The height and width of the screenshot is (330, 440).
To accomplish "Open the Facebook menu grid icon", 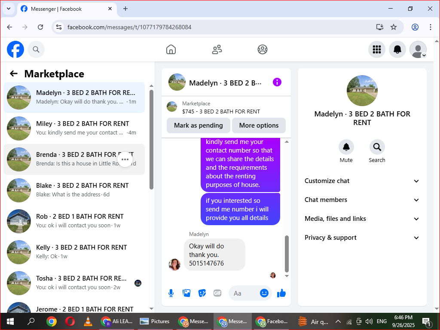I will pyautogui.click(x=376, y=49).
